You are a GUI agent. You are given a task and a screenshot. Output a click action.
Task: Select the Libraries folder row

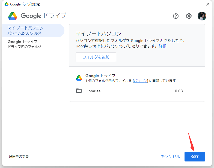click(140, 91)
